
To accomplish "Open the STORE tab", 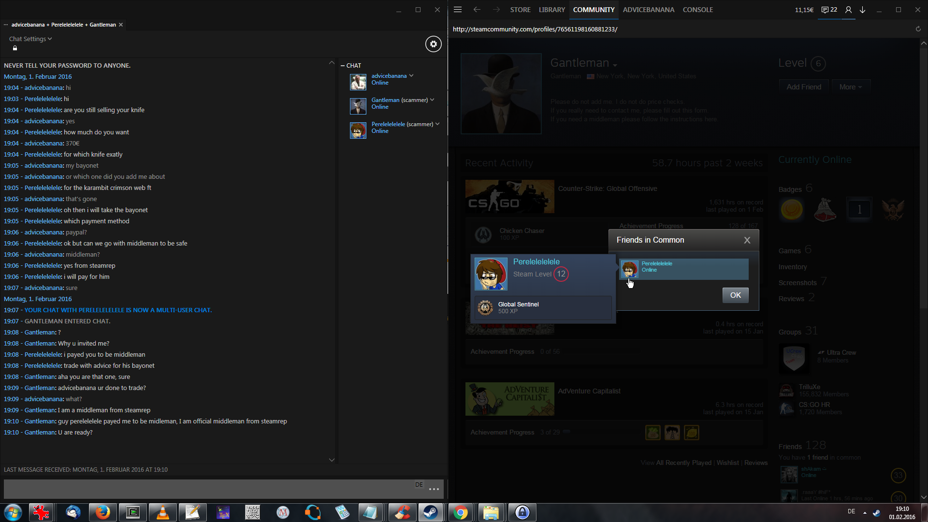I will (520, 10).
